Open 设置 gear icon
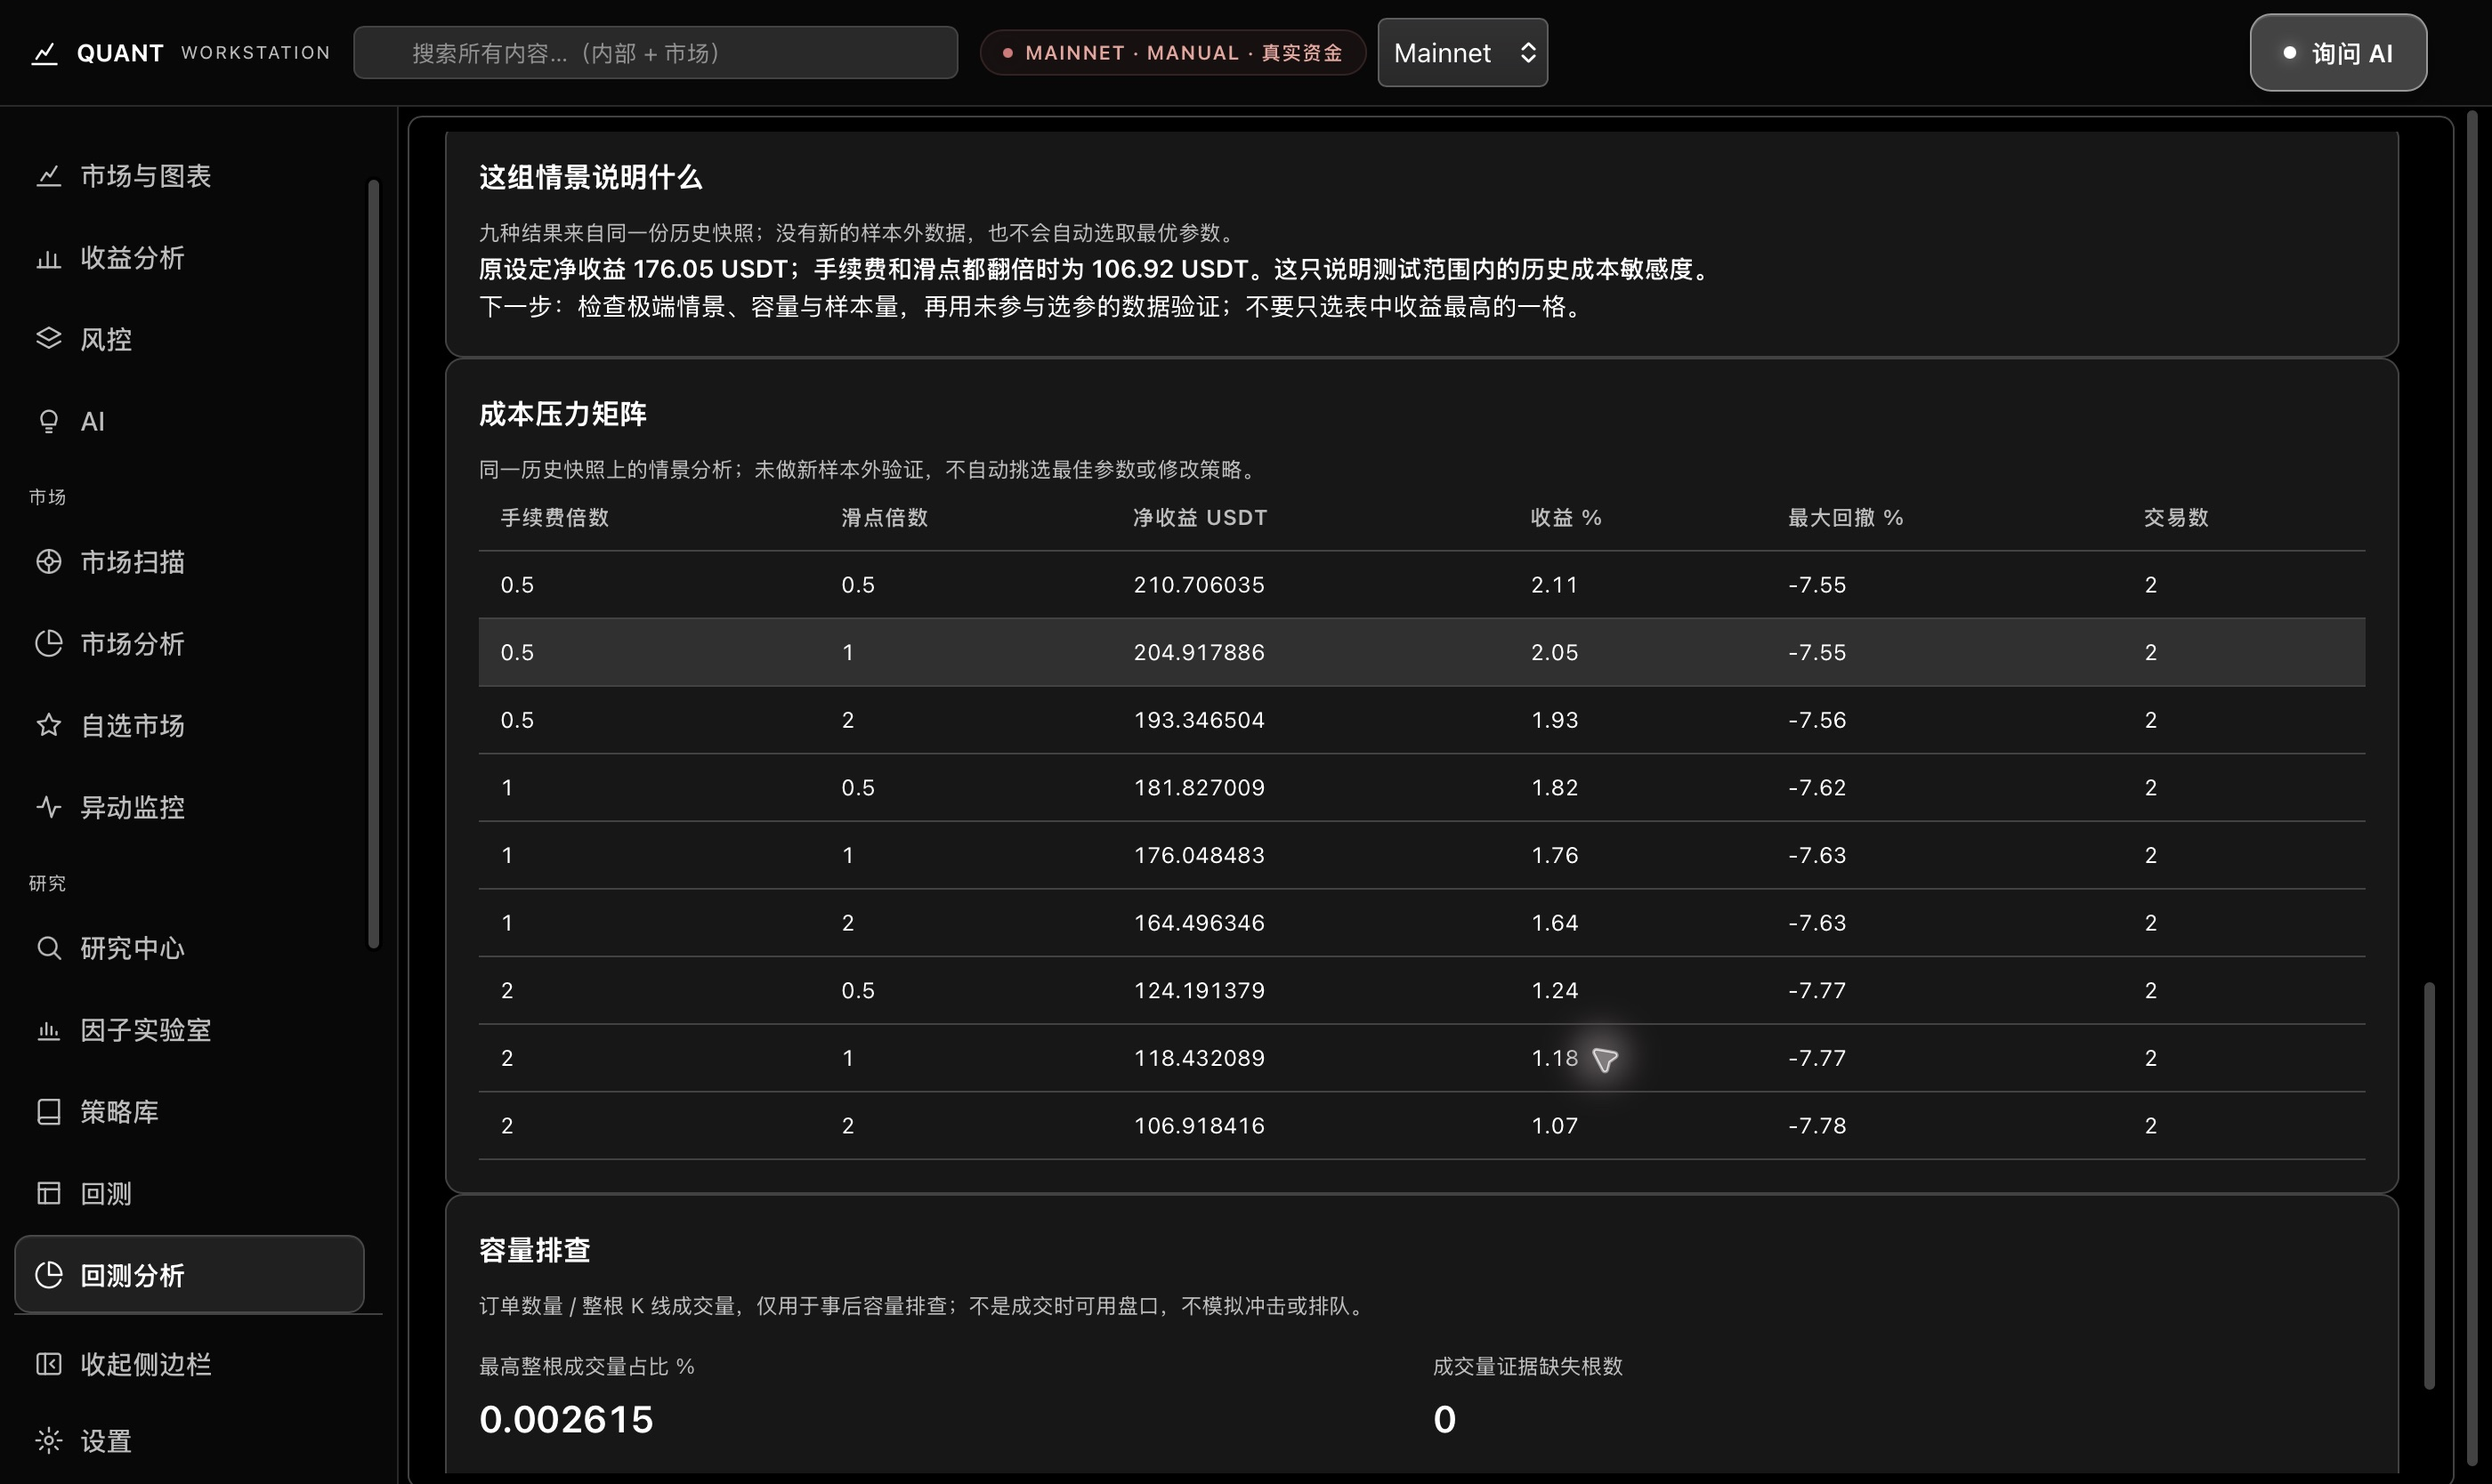 click(48, 1440)
